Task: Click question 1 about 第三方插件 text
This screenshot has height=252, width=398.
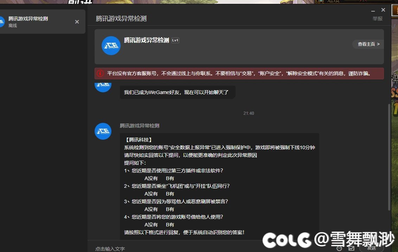Action: [174, 171]
